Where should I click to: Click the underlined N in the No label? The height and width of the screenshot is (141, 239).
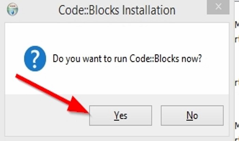pos(189,116)
